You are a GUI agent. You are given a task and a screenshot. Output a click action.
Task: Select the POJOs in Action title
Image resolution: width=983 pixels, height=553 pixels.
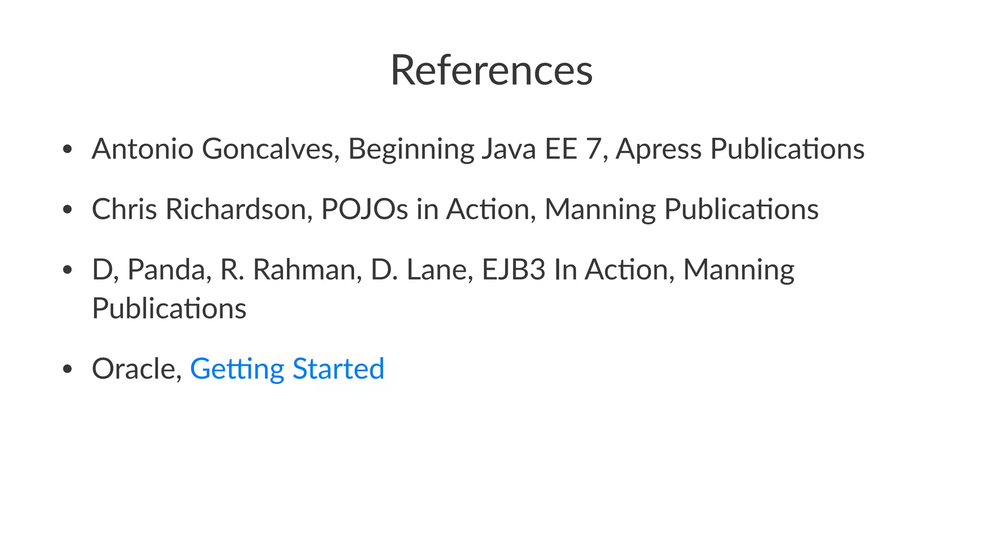tap(425, 209)
